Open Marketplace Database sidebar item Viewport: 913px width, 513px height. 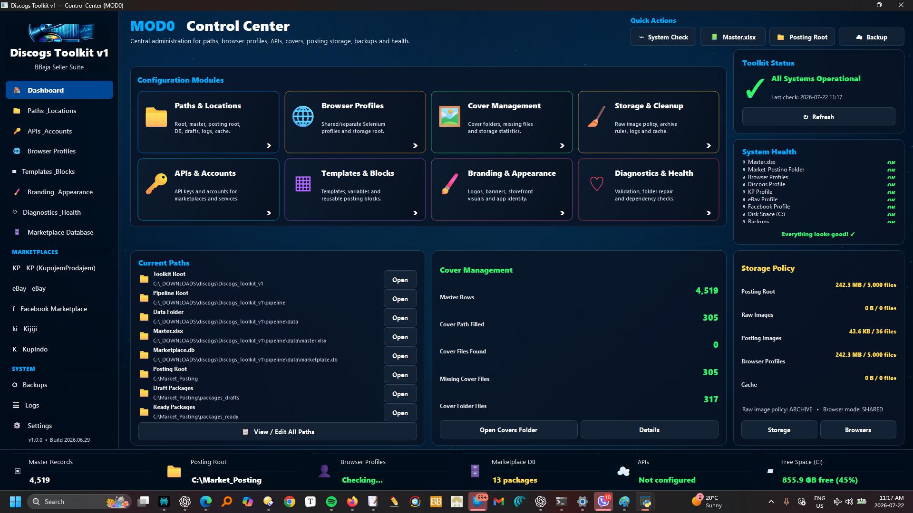pos(59,232)
